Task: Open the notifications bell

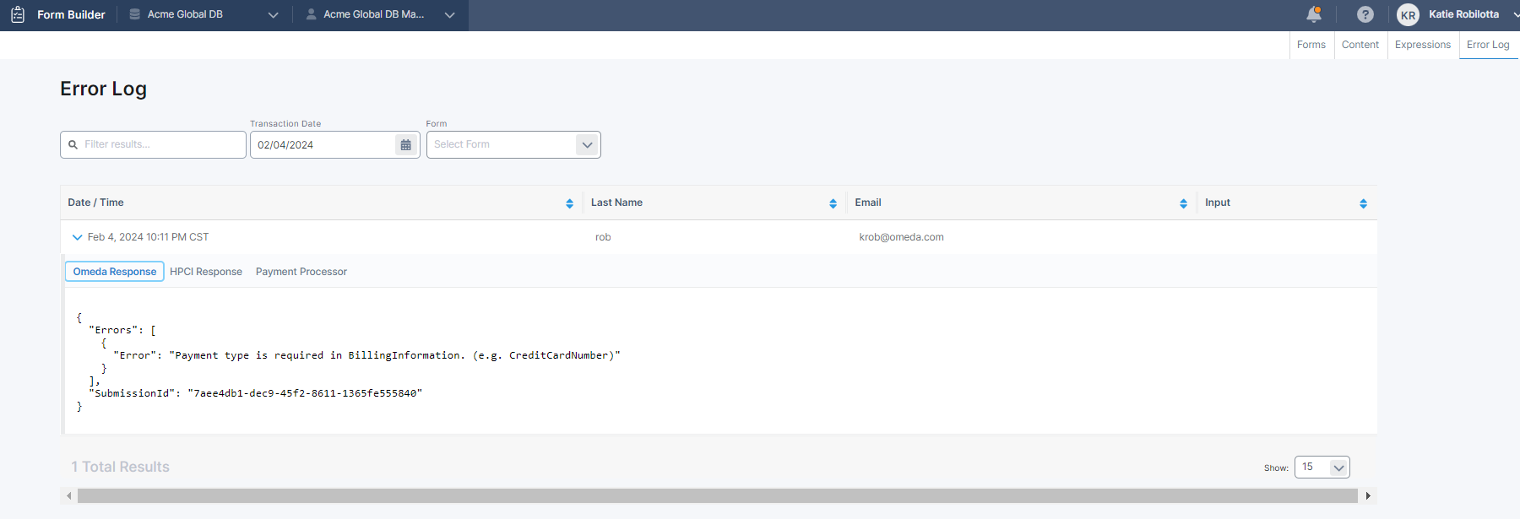Action: [1314, 14]
